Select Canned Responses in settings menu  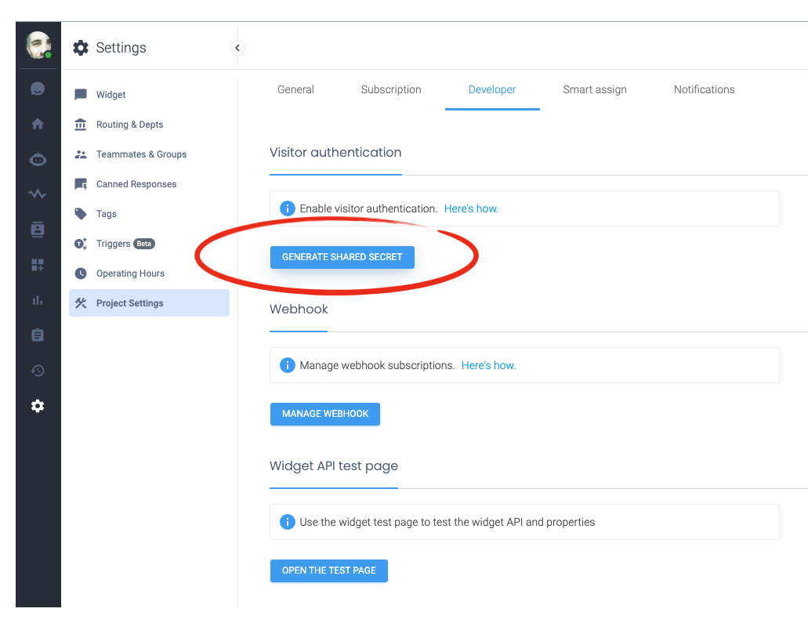pos(136,184)
